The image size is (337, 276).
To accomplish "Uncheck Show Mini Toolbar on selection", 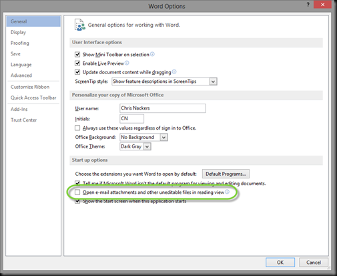I will click(x=77, y=54).
